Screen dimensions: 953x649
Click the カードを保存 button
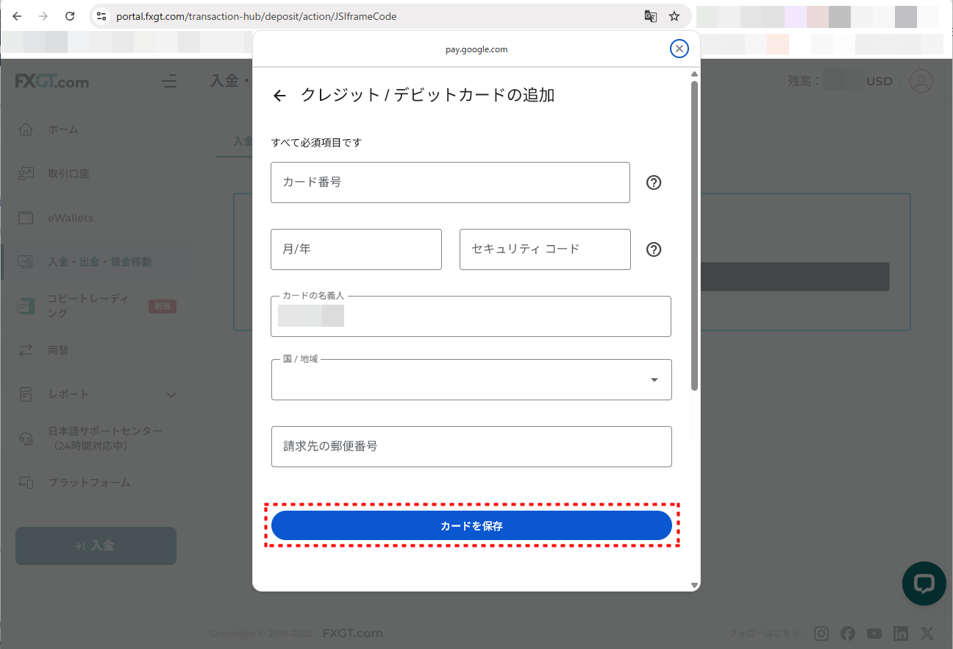(x=471, y=526)
